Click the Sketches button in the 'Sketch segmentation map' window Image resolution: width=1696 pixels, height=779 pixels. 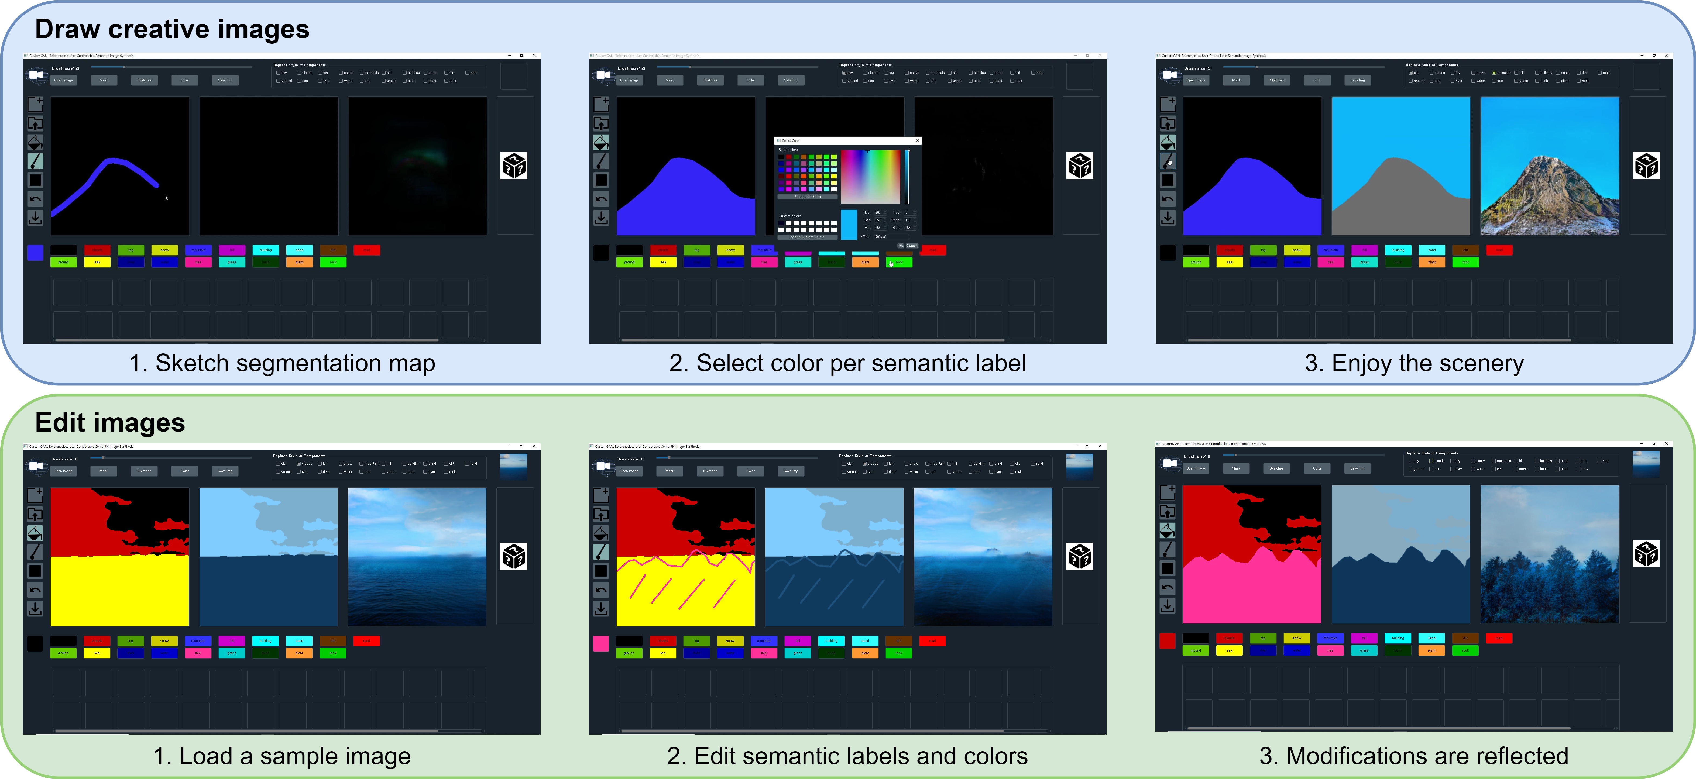point(144,80)
